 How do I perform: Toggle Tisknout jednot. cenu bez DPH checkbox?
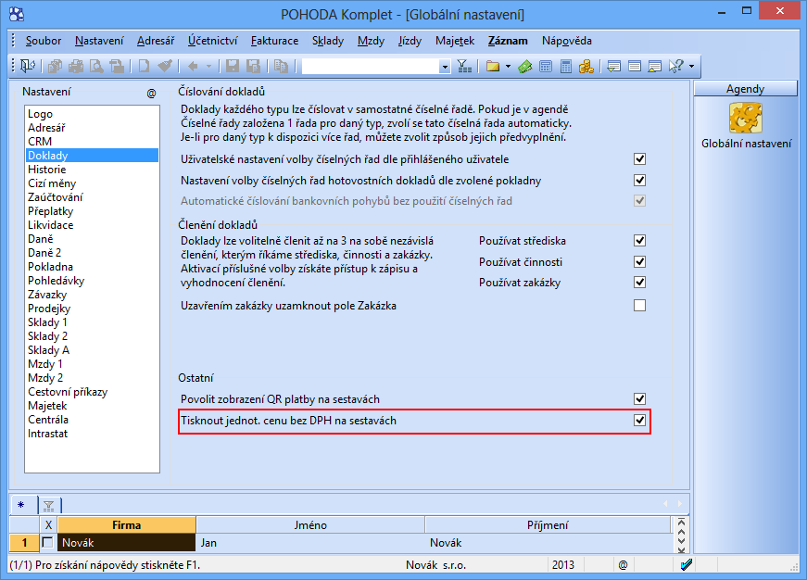[639, 420]
